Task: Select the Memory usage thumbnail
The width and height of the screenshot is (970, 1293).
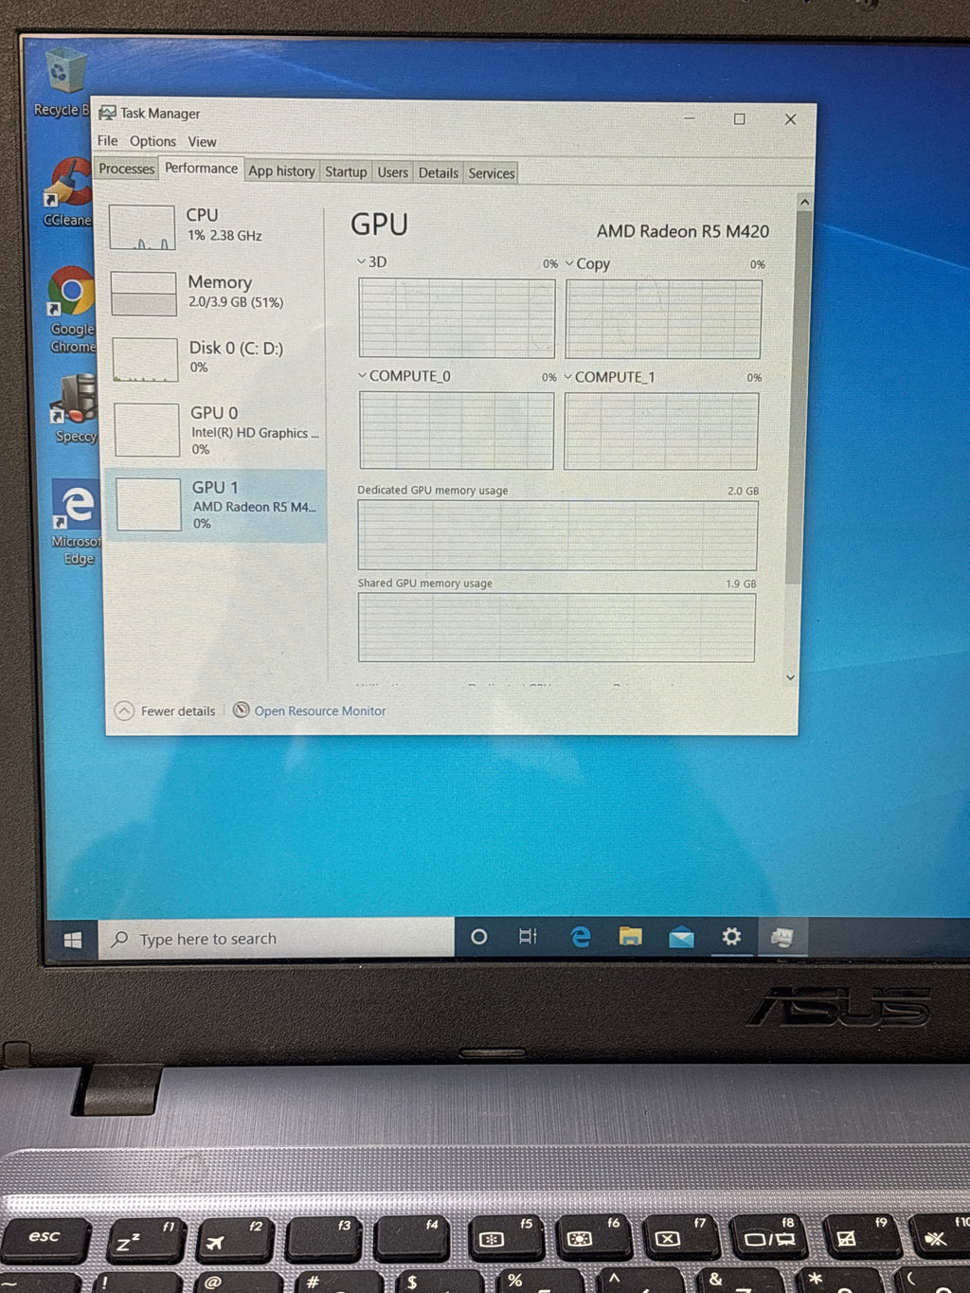Action: click(x=144, y=294)
